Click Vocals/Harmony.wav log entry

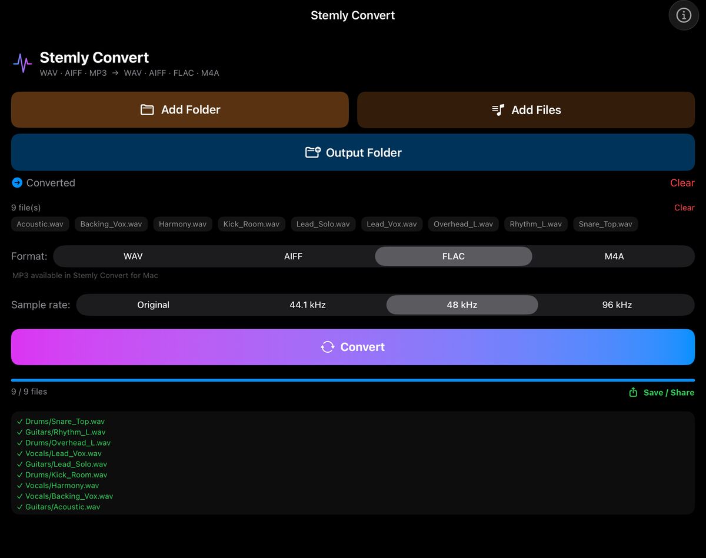[x=58, y=486]
